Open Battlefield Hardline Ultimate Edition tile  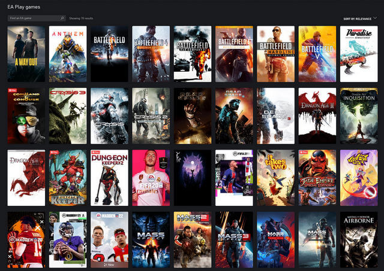point(276,54)
